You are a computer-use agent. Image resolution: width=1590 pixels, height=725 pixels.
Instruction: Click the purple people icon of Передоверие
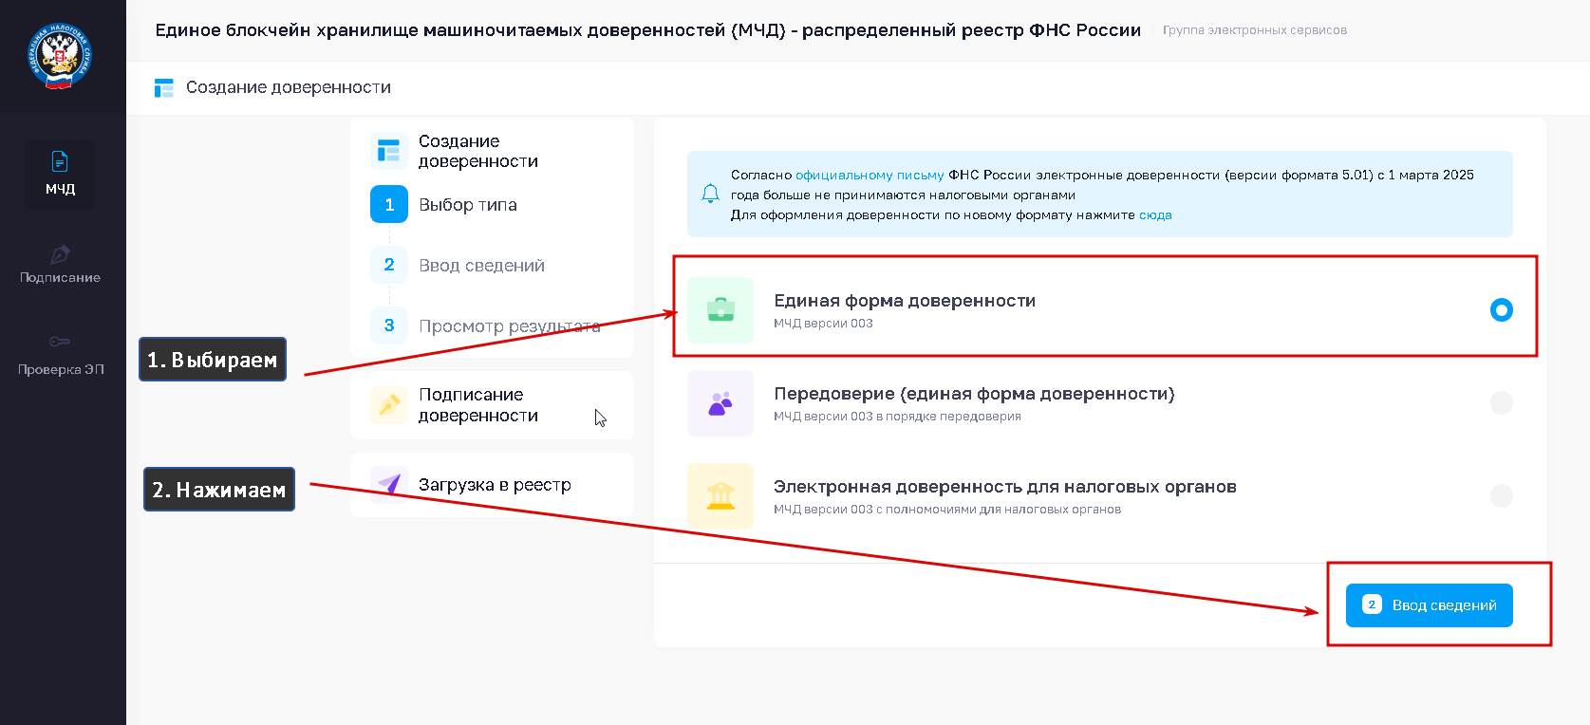click(720, 403)
